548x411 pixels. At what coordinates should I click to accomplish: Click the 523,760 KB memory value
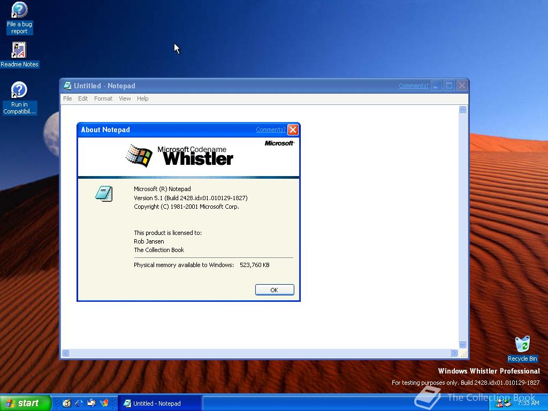(254, 265)
